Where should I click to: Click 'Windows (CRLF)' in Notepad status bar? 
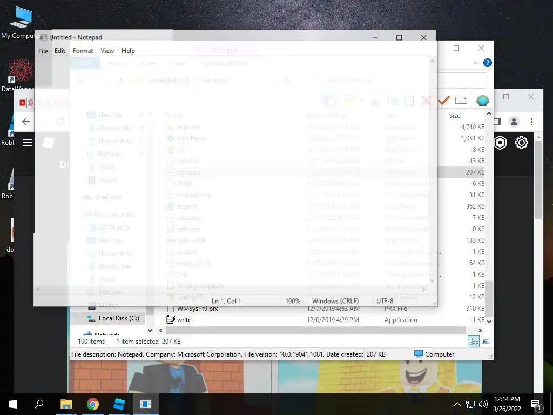(335, 301)
